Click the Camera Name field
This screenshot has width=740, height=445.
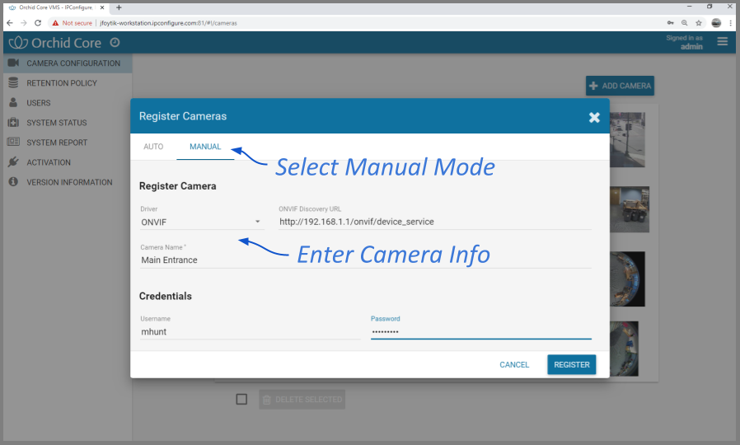366,260
